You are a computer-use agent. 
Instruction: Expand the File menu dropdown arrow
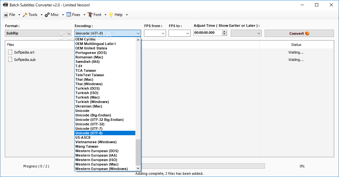(19, 15)
